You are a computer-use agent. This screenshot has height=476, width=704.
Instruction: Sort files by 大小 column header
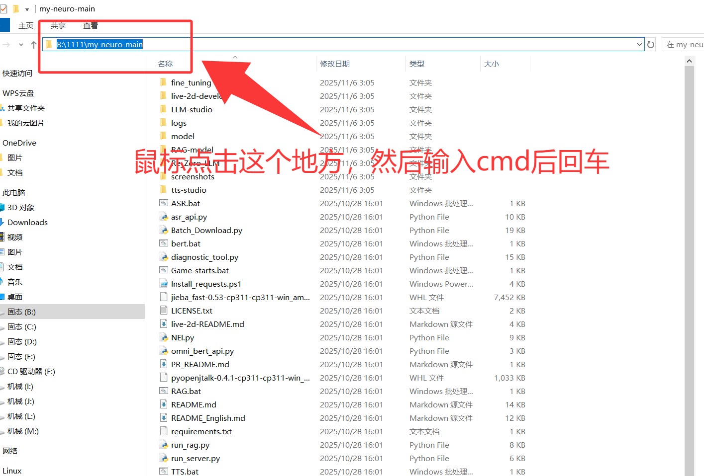point(491,64)
